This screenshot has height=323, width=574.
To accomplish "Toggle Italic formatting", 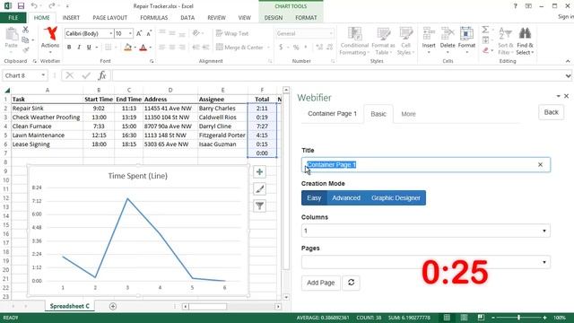I will coord(79,48).
